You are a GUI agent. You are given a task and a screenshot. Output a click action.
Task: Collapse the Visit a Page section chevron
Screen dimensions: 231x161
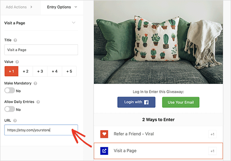click(74, 23)
